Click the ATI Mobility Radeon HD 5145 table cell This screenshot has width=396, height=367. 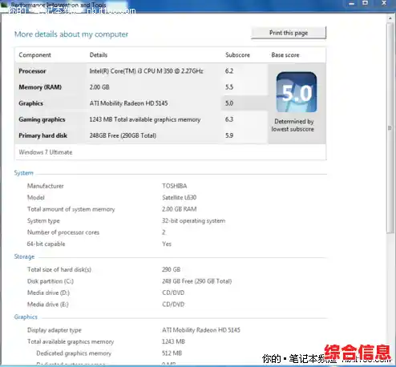(128, 103)
